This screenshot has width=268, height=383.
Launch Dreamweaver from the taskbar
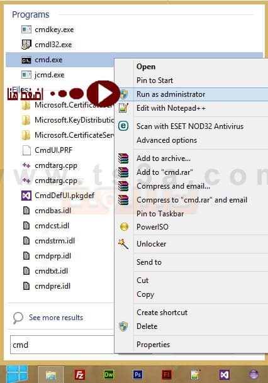[109, 374]
